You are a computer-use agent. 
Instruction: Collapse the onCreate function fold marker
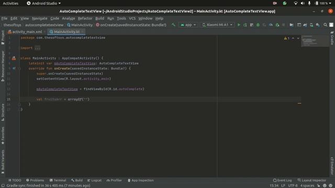pyautogui.click(x=19, y=68)
